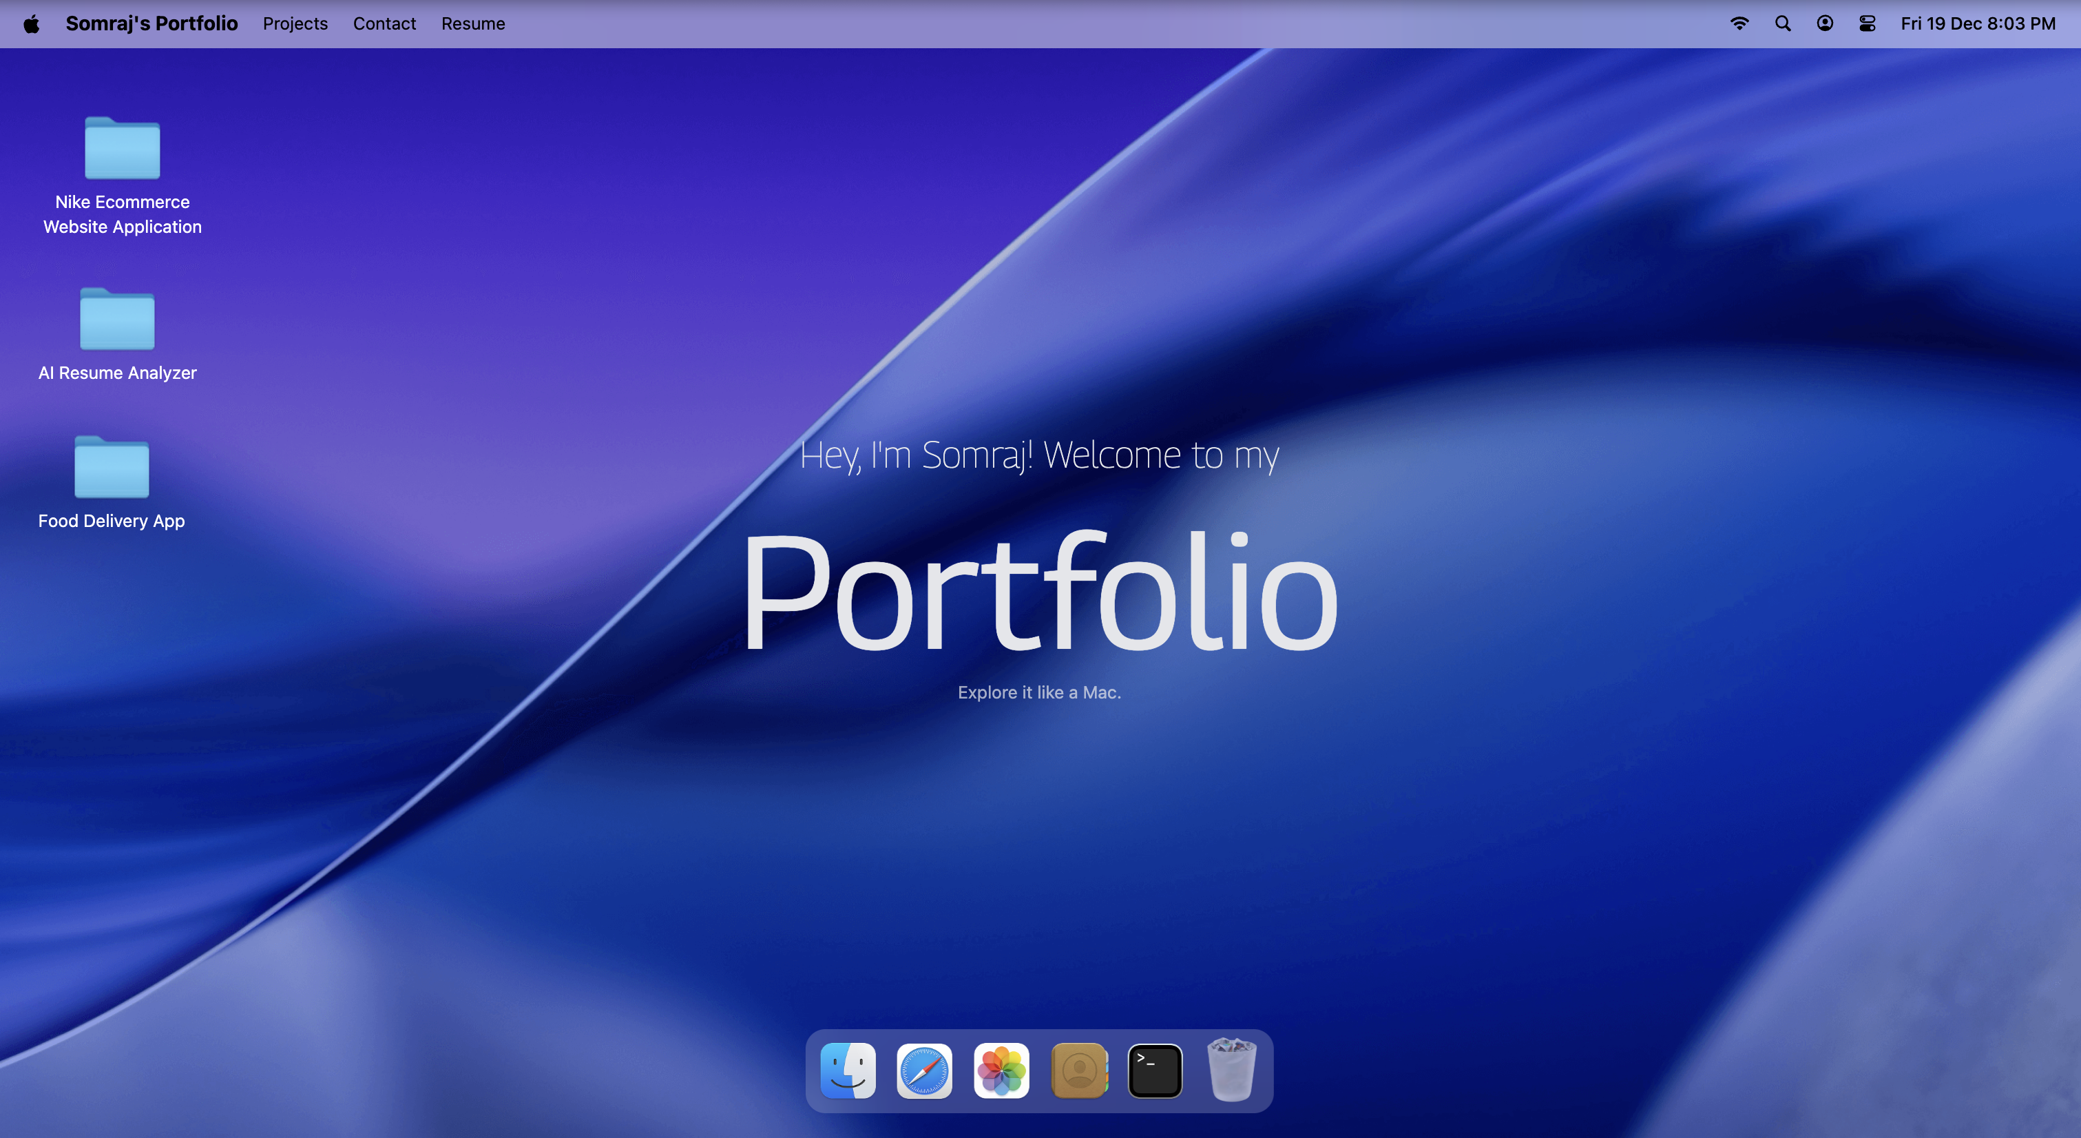
Task: Open the Photos app in the dock
Action: coord(1001,1072)
